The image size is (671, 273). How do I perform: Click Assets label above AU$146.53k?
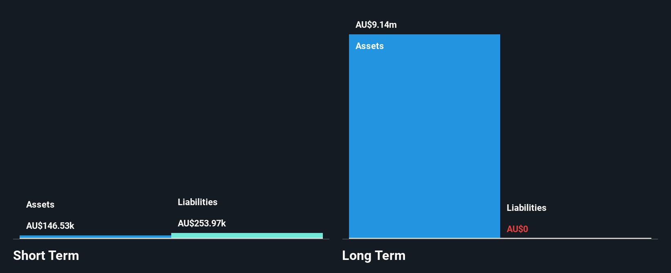[x=40, y=204]
